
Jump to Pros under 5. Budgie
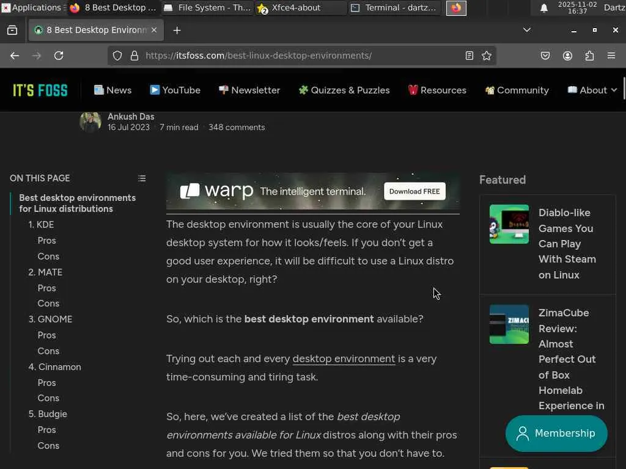[46, 430]
